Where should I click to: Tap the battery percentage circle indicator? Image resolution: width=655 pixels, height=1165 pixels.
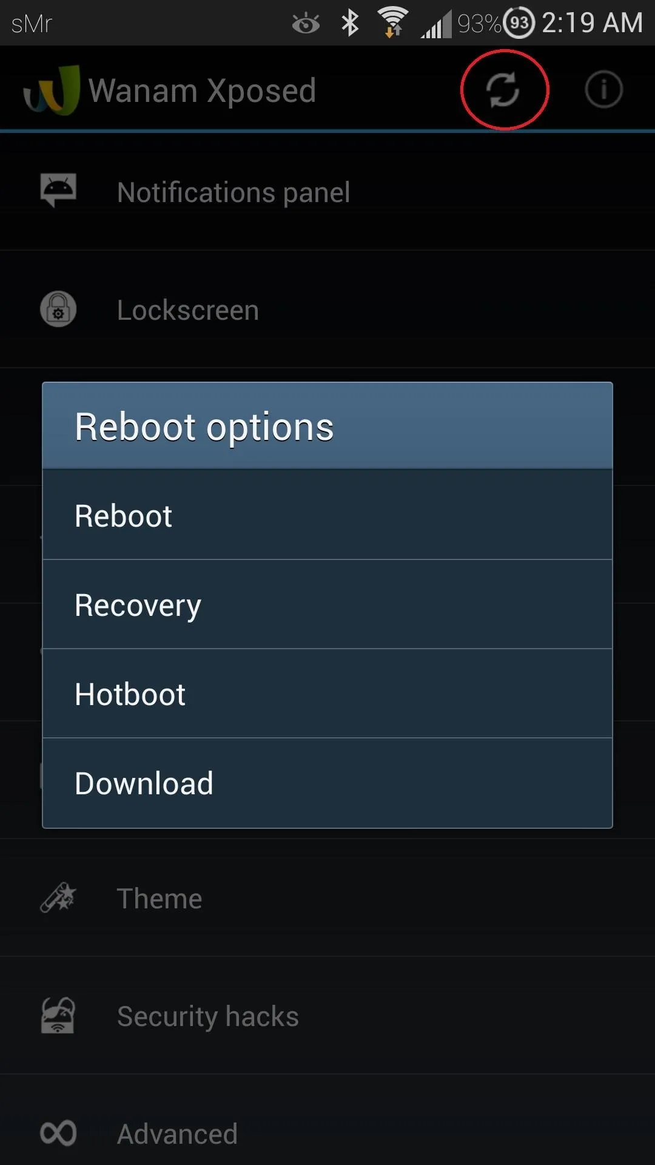pos(519,23)
